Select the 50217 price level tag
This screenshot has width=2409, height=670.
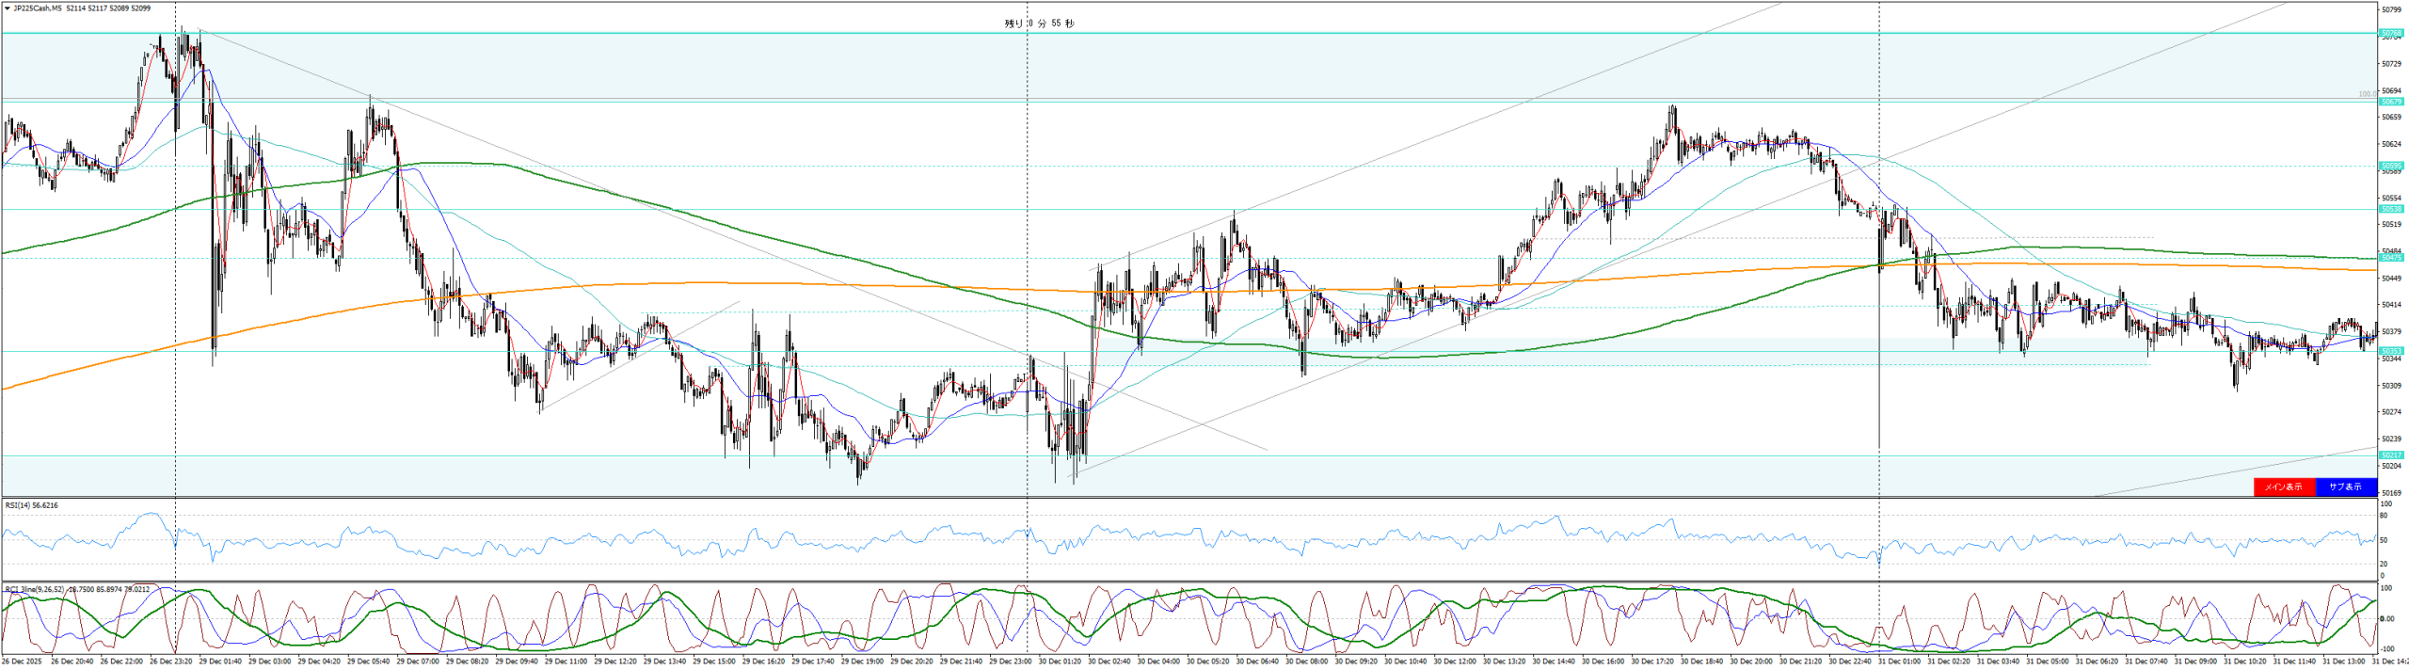2391,455
